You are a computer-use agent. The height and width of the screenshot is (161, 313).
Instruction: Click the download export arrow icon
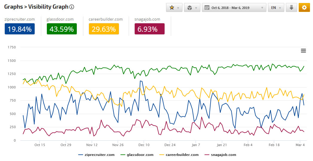click(291, 8)
